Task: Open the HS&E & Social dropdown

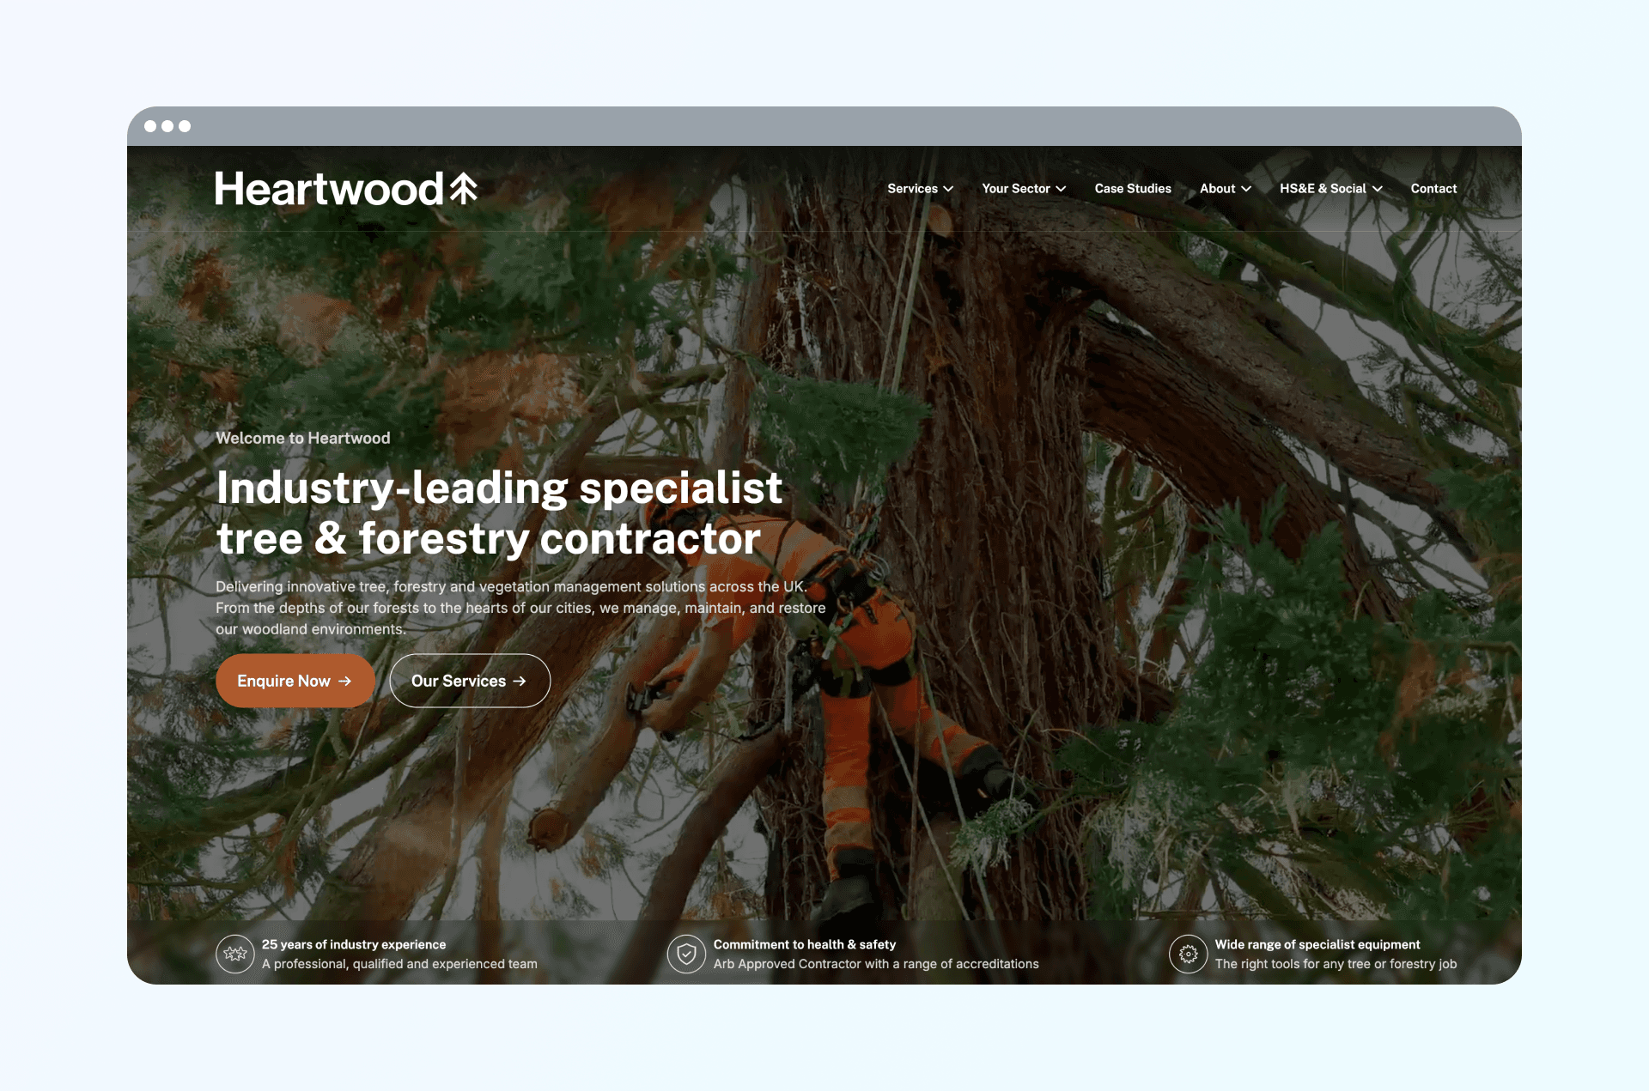Action: coord(1324,188)
